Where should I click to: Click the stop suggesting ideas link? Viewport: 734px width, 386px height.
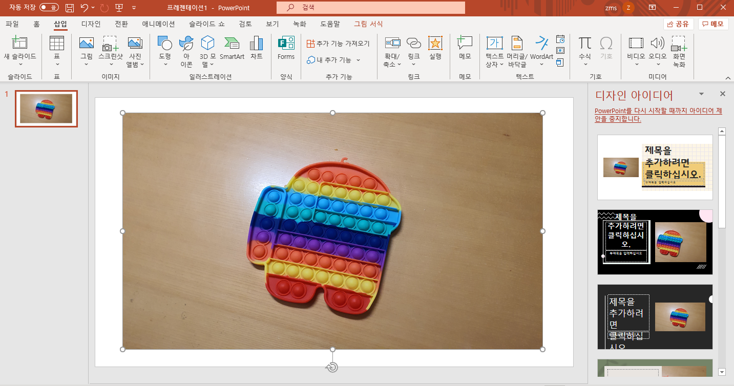pos(658,115)
